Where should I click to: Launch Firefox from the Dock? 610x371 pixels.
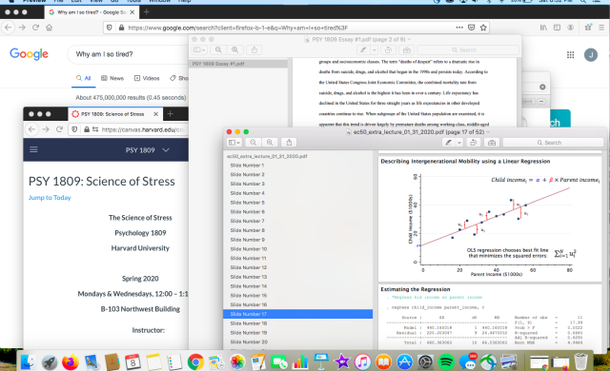[71, 362]
